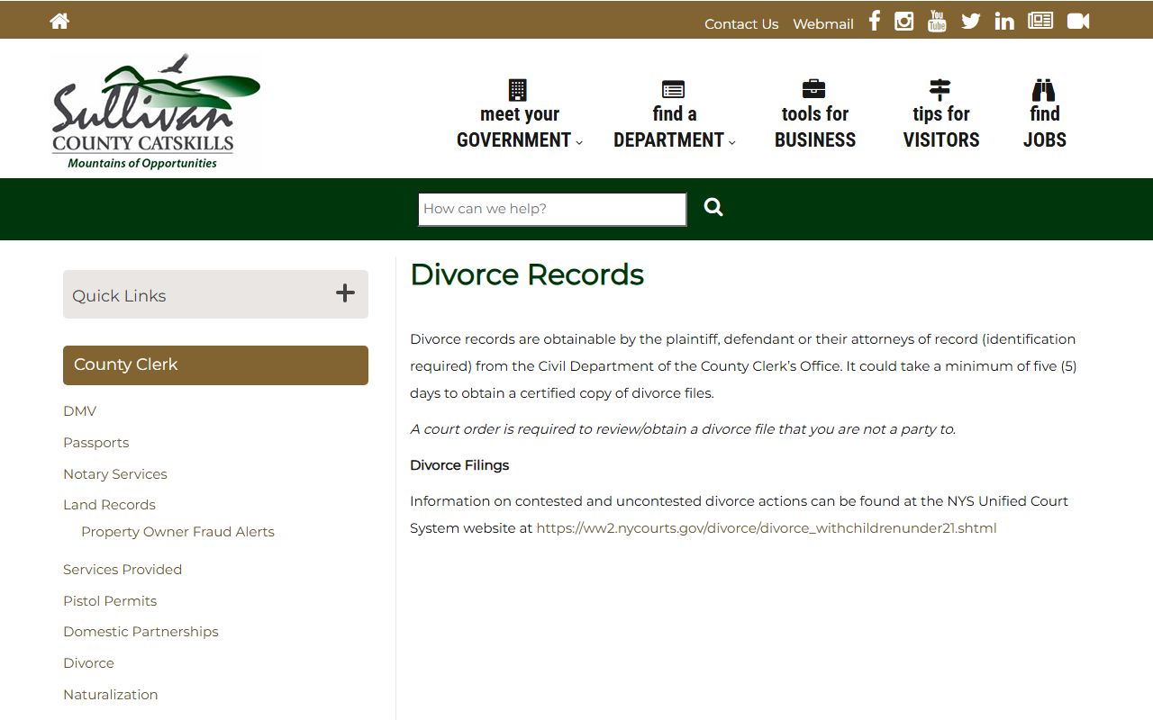Go to the home page icon
This screenshot has height=720, width=1153.
[x=59, y=21]
